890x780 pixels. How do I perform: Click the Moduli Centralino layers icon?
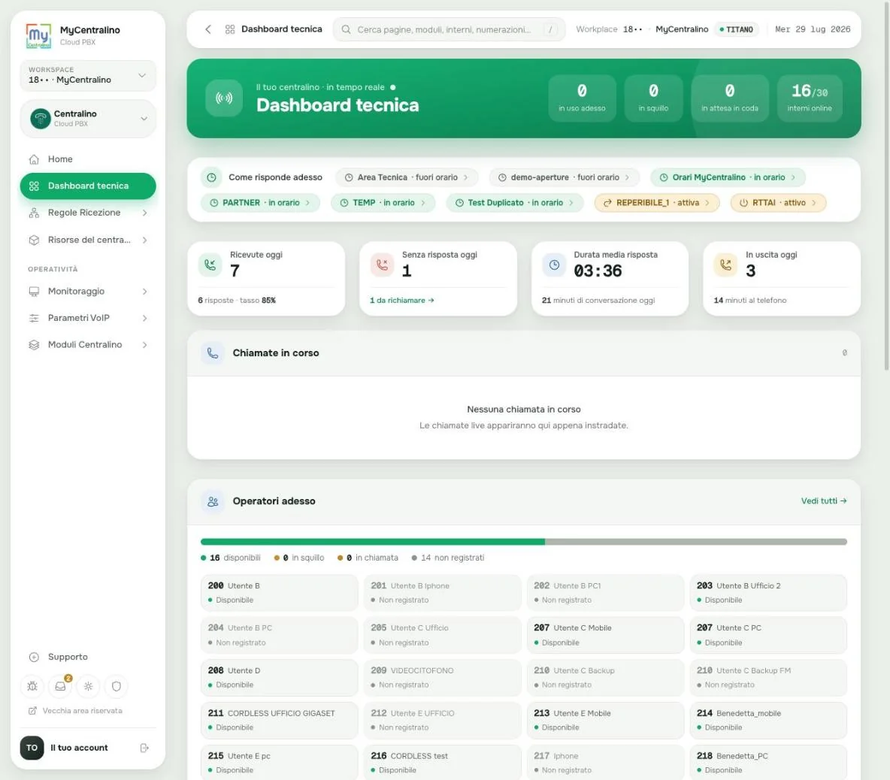click(34, 345)
